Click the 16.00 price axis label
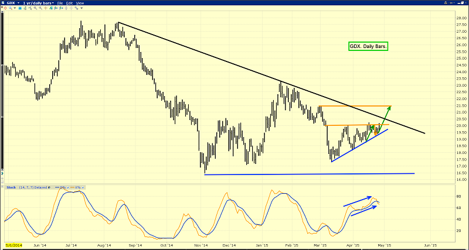This screenshot has width=469, height=250. point(461,180)
